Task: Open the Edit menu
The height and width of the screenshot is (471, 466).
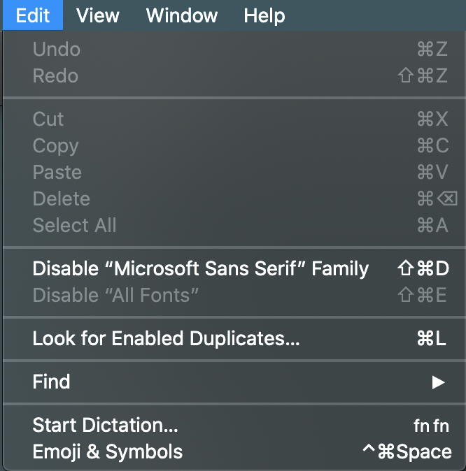Action: click(x=33, y=15)
